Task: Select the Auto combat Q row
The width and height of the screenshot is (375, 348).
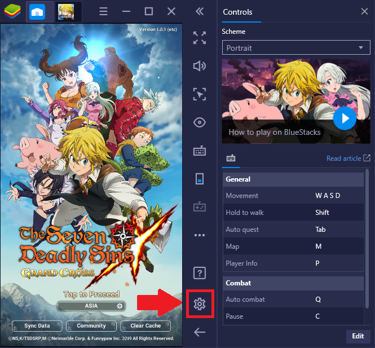Action: tap(293, 299)
